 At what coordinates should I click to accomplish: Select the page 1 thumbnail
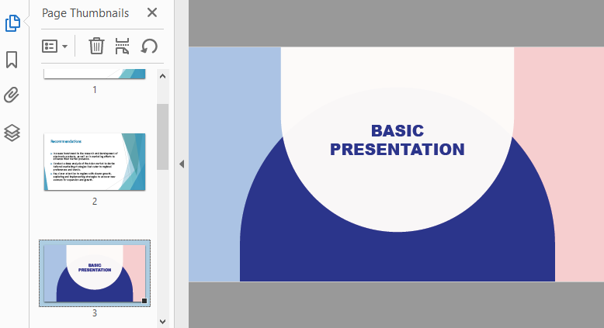pyautogui.click(x=95, y=73)
